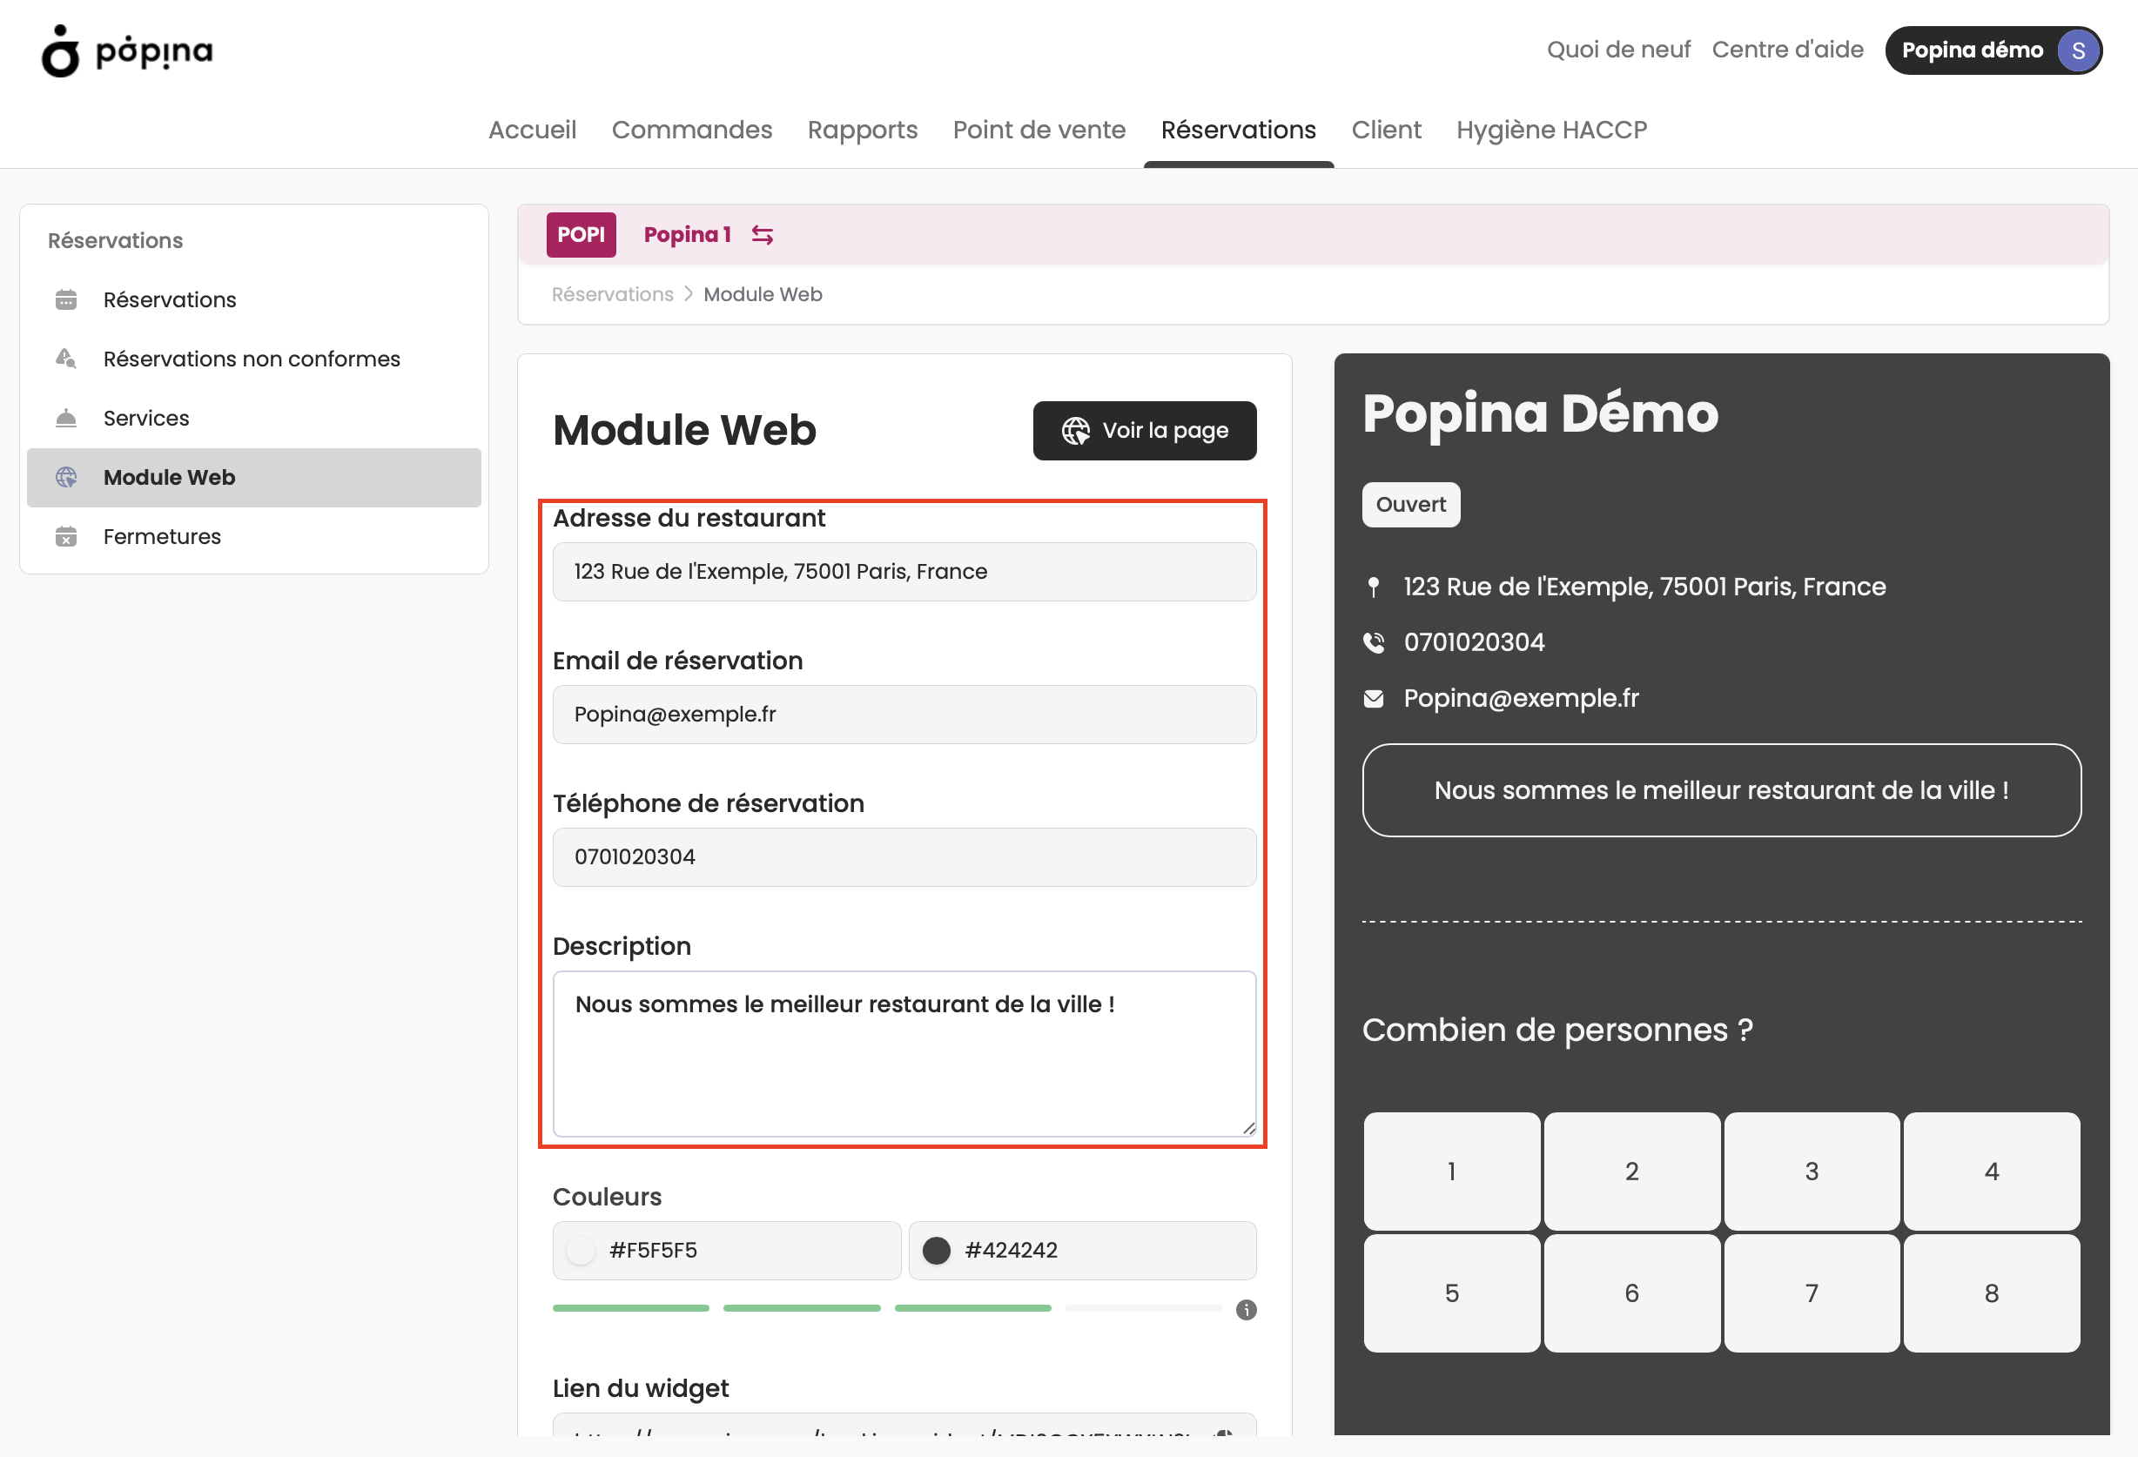
Task: Click the location pin icon in preview
Action: 1374,587
